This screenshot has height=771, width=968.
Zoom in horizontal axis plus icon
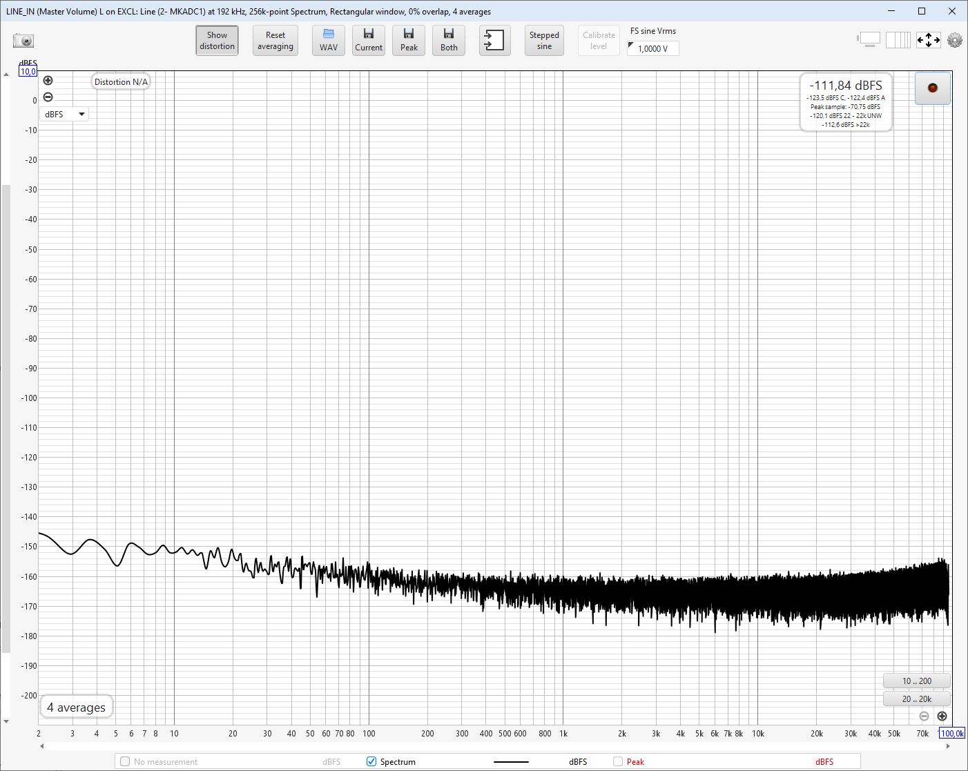point(942,716)
